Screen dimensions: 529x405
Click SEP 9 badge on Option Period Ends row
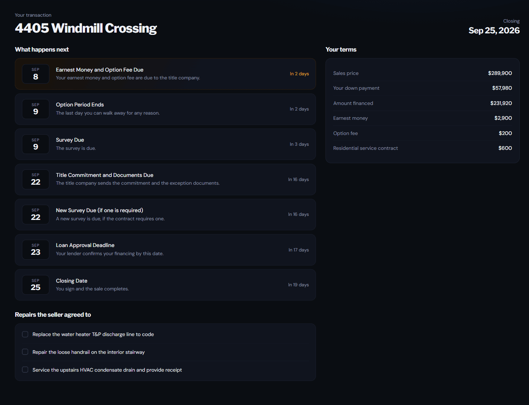[36, 109]
